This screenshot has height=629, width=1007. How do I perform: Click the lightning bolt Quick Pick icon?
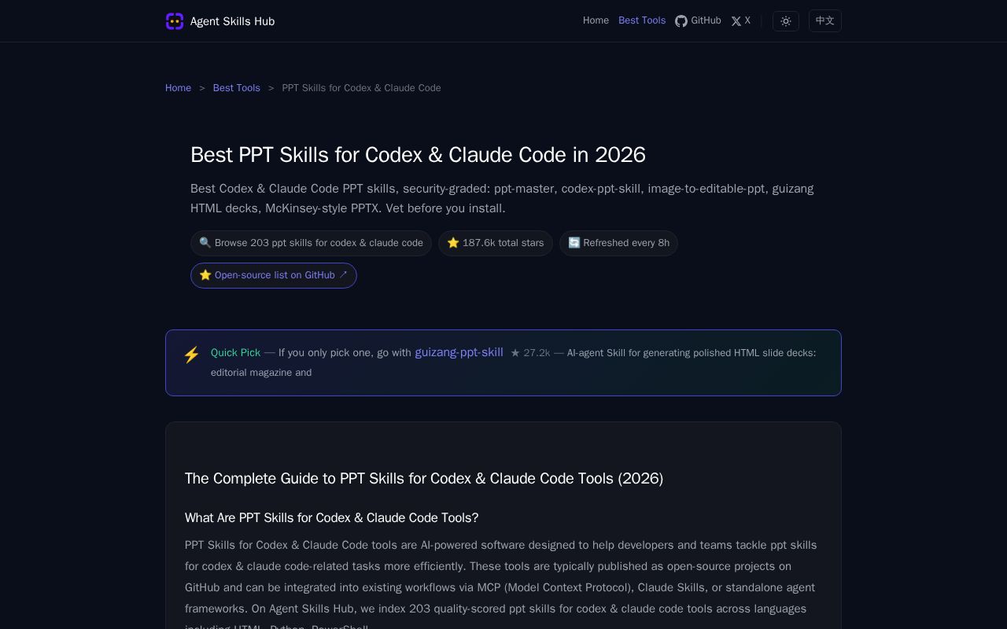[x=191, y=355]
